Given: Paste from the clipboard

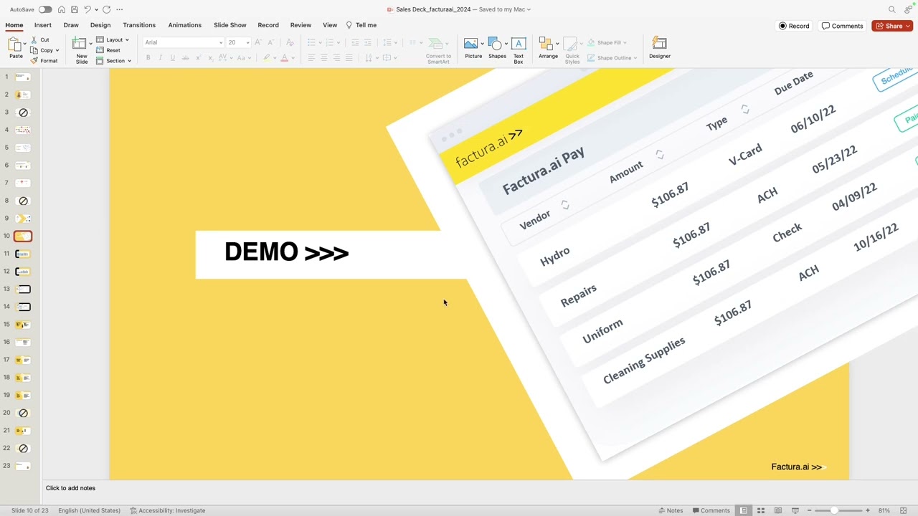Looking at the screenshot, I should point(16,49).
